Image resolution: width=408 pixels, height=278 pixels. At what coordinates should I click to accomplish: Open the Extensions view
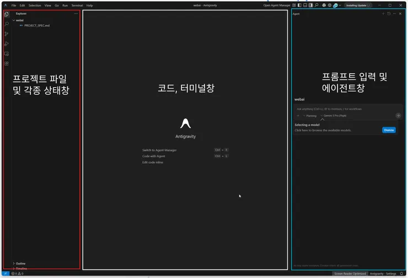[x=7, y=63]
